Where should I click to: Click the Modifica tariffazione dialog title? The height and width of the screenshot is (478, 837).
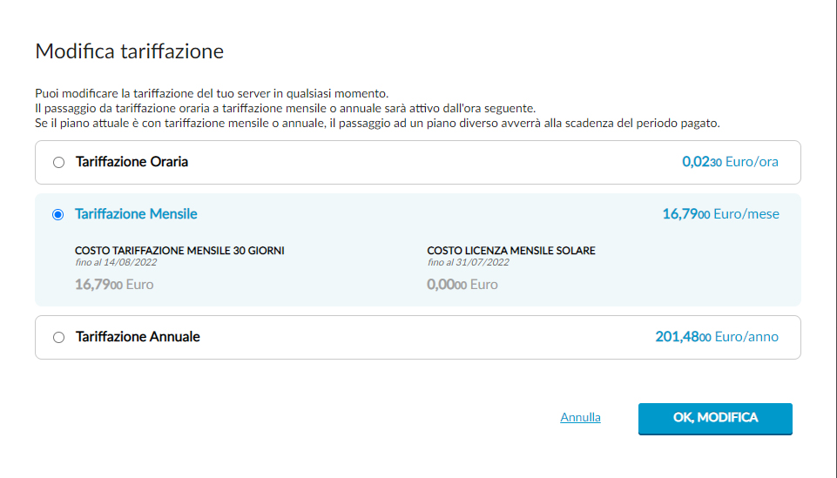pyautogui.click(x=129, y=51)
